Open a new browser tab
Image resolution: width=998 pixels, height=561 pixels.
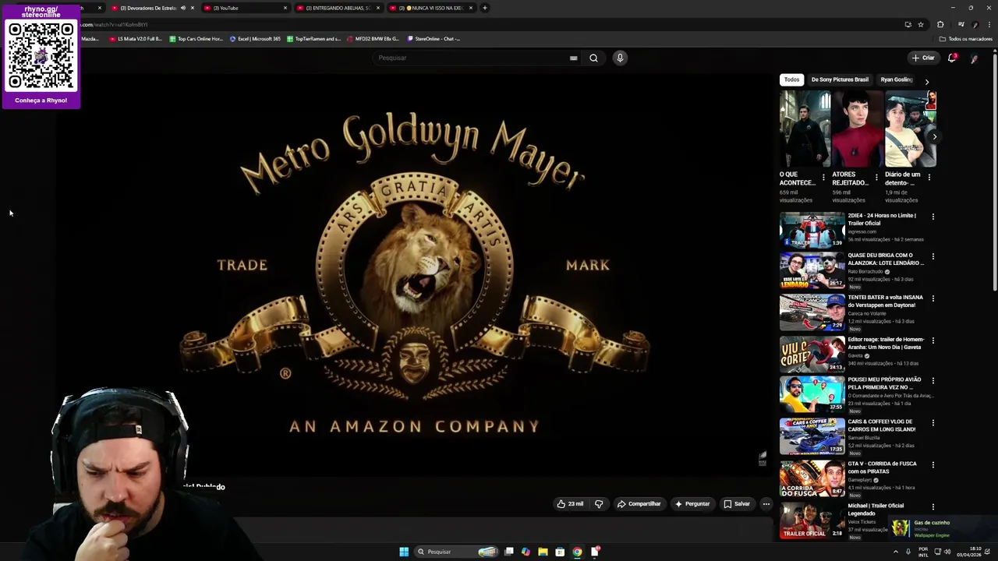click(x=484, y=8)
